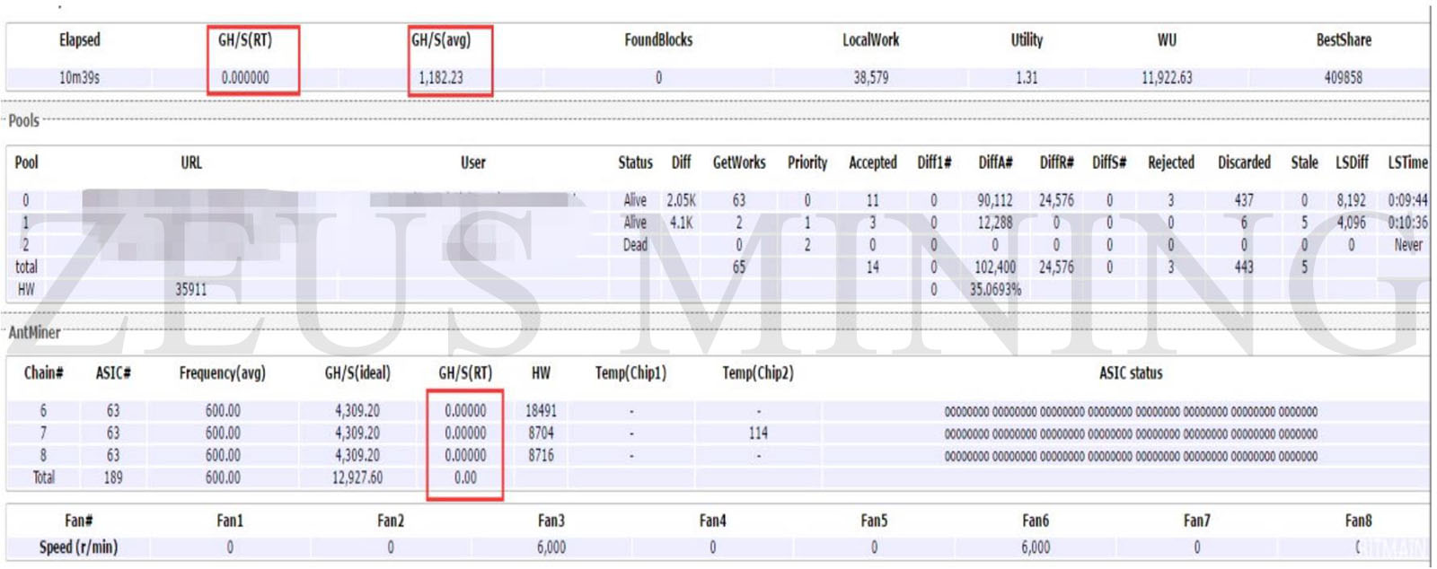Click the Temp(Chip1) column header
Image resolution: width=1437 pixels, height=569 pixels.
[631, 372]
